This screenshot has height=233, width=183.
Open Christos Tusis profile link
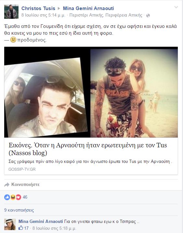pos(38,8)
